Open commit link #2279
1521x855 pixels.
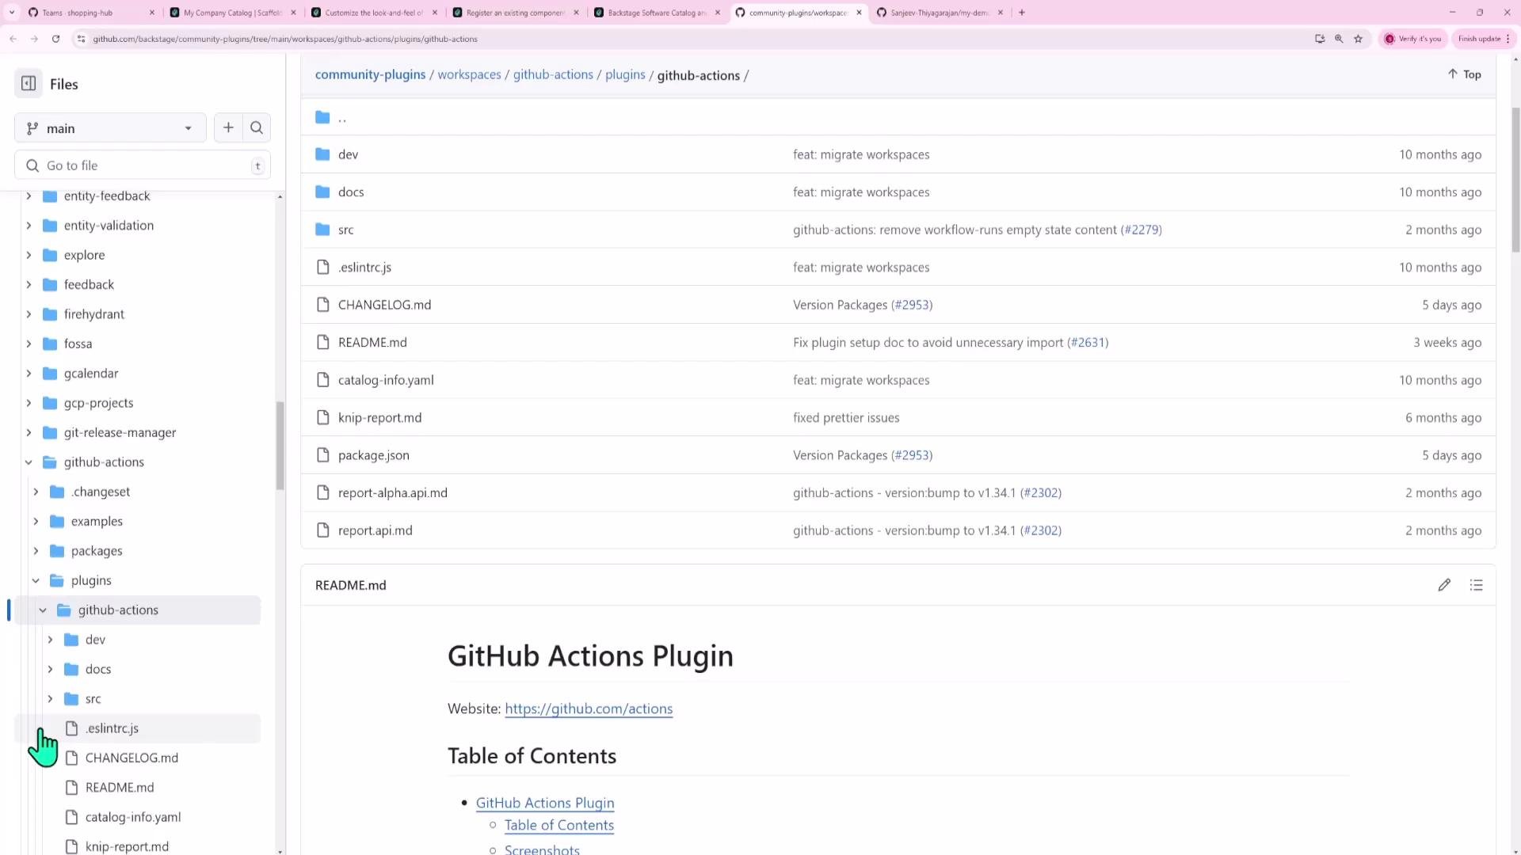point(1141,230)
